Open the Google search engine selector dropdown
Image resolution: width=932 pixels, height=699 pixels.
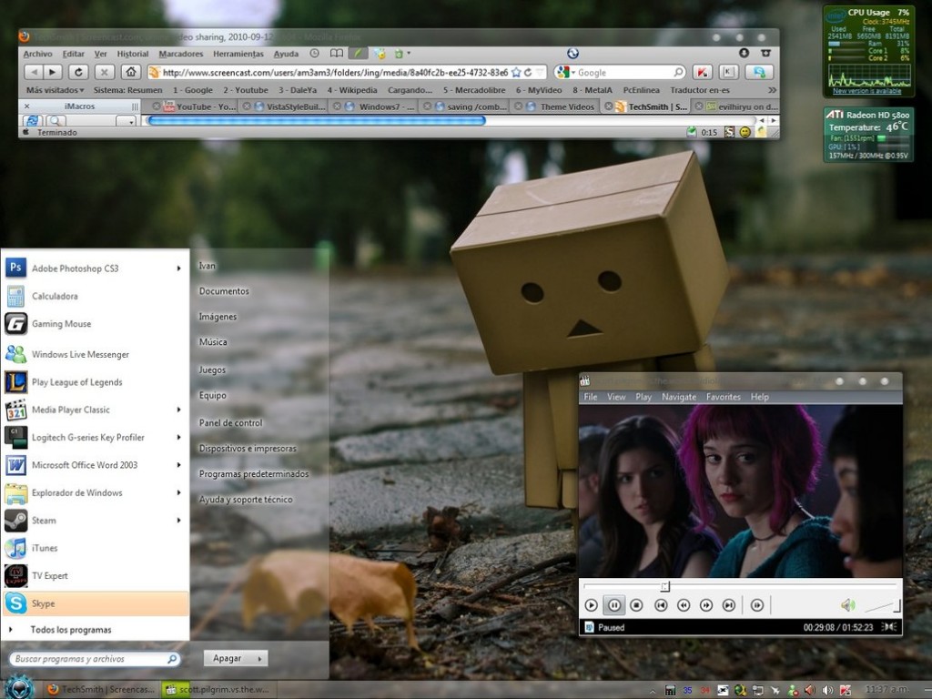[574, 71]
